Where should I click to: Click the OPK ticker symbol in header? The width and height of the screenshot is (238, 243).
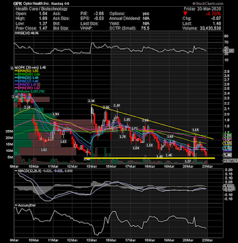[18, 4]
